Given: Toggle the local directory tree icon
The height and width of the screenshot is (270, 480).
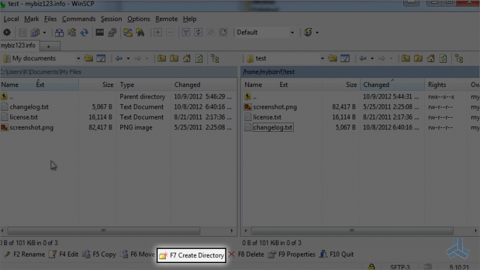Looking at the screenshot, I should pos(215,58).
